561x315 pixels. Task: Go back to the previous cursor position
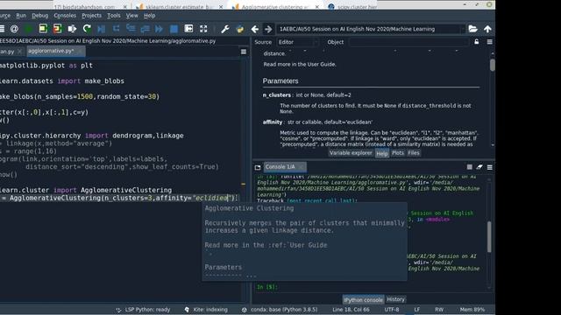(x=254, y=29)
